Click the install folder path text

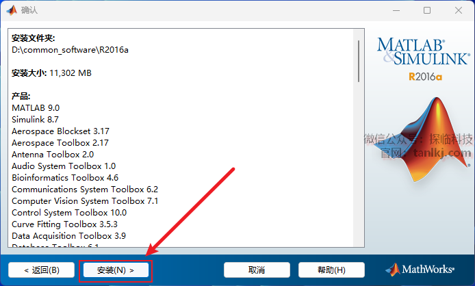click(x=70, y=50)
